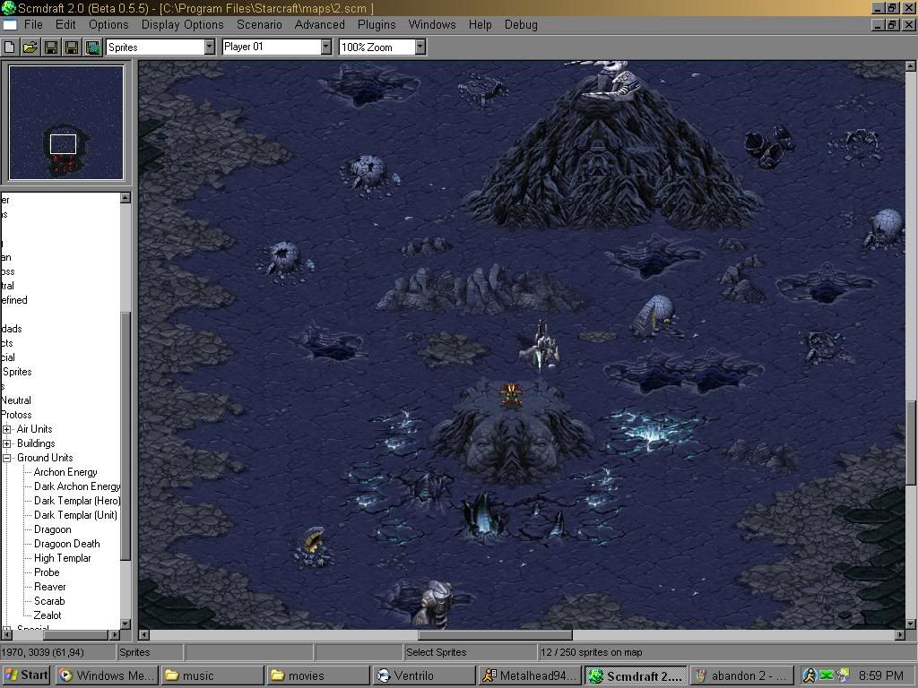Open the Scenario menu
The width and height of the screenshot is (918, 688).
tap(259, 24)
